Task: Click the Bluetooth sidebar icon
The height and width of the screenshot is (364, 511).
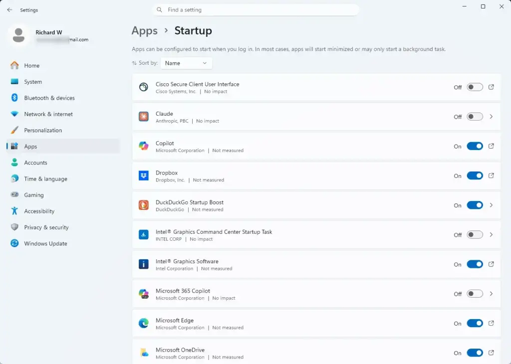Action: point(14,98)
